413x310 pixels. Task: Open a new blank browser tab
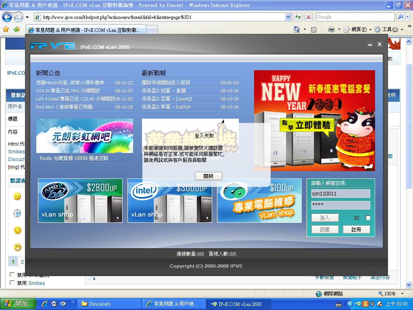click(152, 30)
